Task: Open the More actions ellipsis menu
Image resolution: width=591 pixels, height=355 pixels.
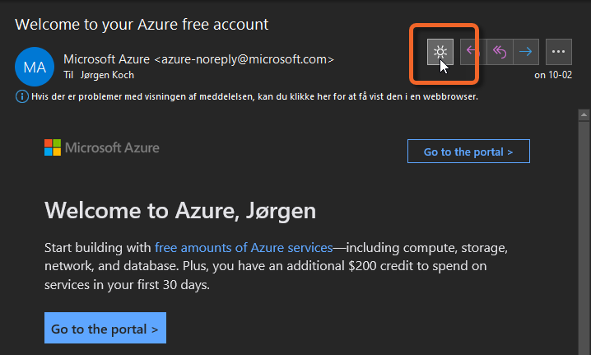Action: (559, 52)
